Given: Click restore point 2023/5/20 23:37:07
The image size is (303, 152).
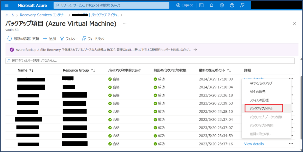Looking at the screenshot, I should 216,128.
